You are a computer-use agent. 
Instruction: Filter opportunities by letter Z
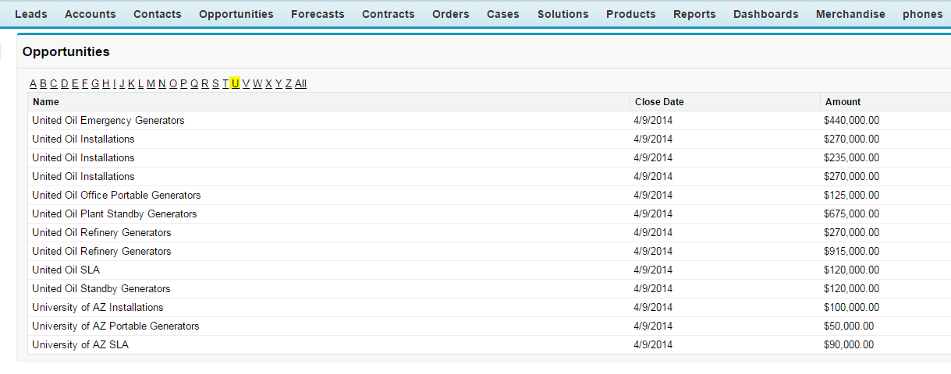[x=288, y=83]
